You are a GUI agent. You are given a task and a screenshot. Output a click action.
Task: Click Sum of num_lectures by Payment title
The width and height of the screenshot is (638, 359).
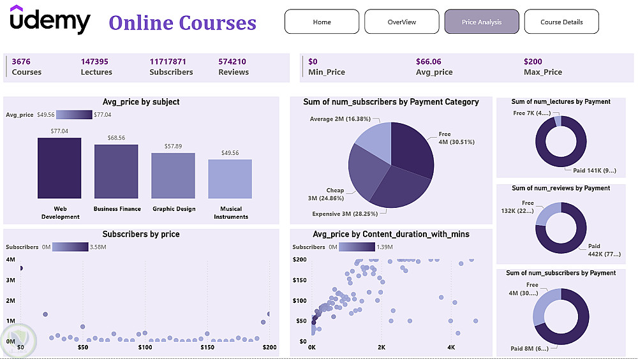click(561, 101)
